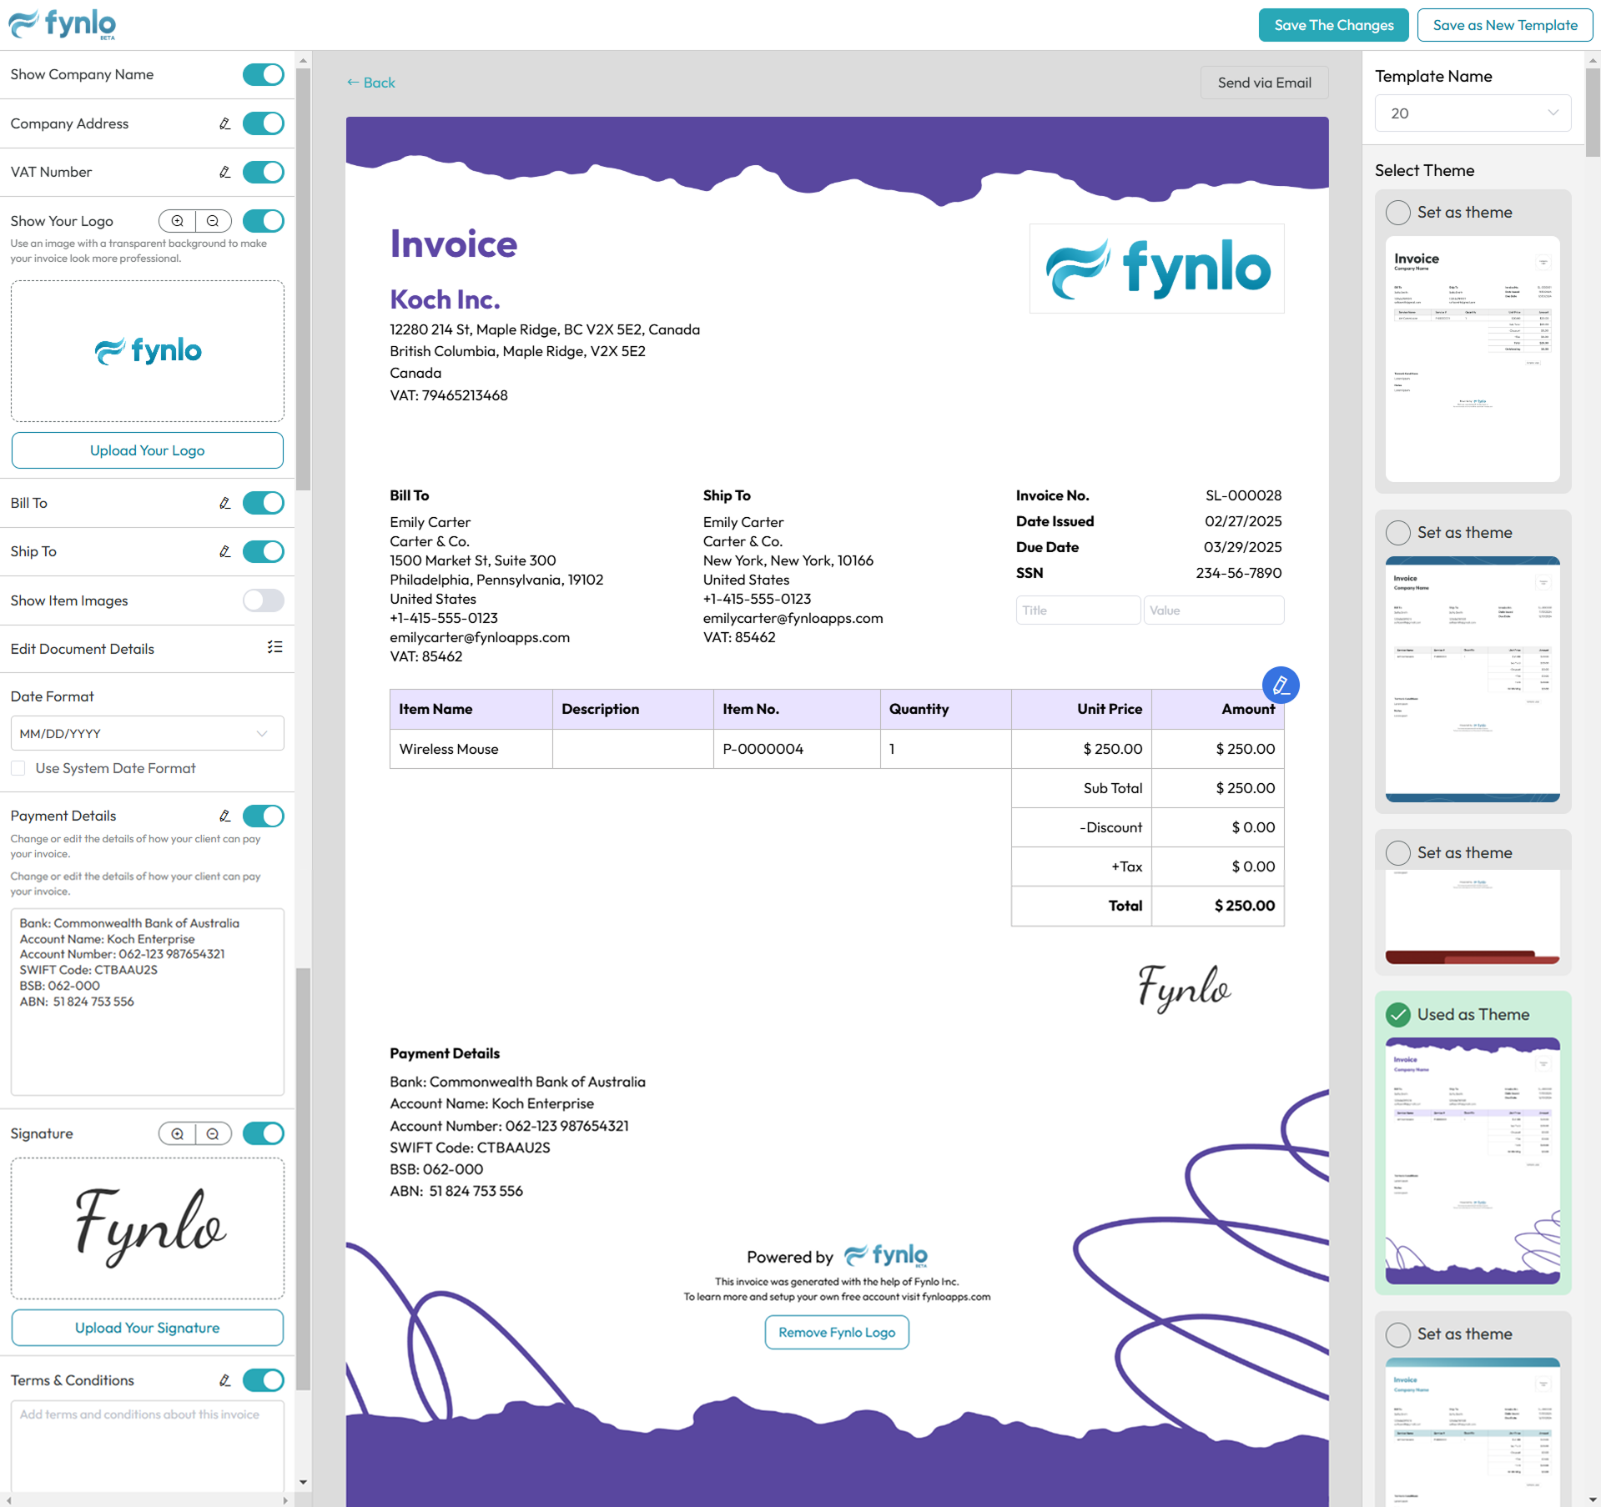Click signature preview box in sidebar
1601x1507 pixels.
coord(148,1228)
